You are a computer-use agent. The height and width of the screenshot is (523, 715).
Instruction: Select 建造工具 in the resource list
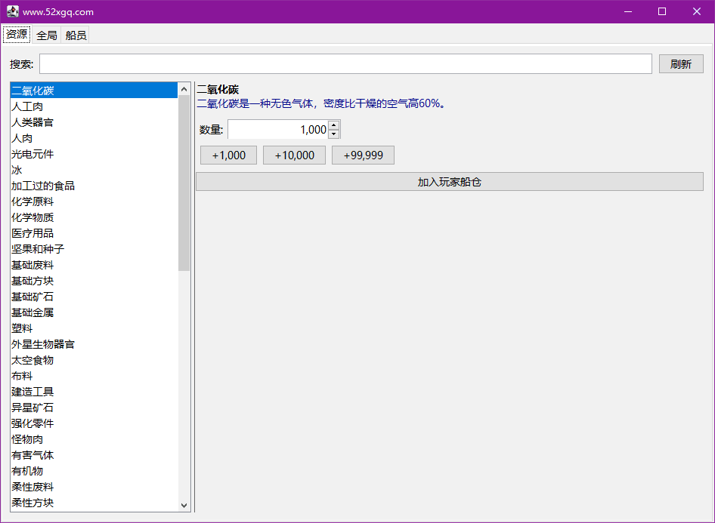94,392
